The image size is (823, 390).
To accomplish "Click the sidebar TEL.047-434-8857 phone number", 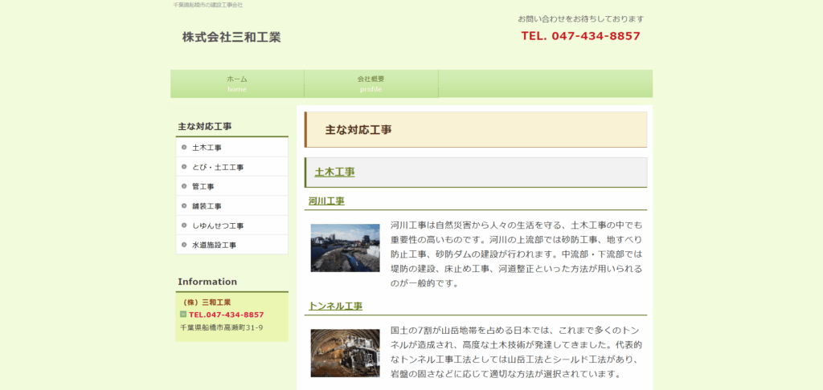I will [226, 315].
